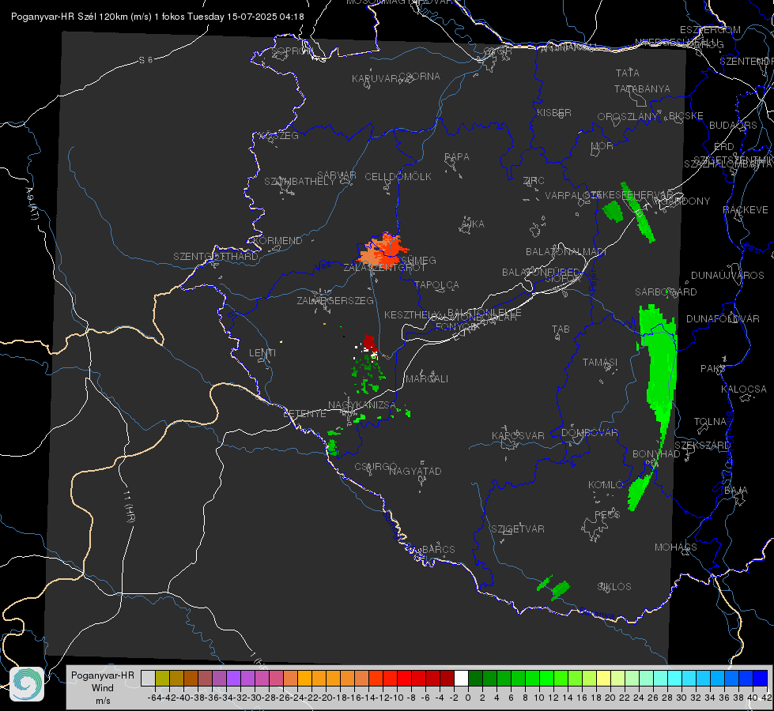Click the KORMEND city label
Image resolution: width=774 pixels, height=711 pixels.
click(x=277, y=241)
